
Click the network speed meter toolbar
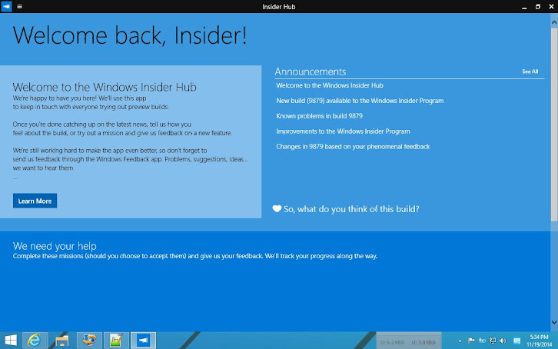pyautogui.click(x=409, y=341)
